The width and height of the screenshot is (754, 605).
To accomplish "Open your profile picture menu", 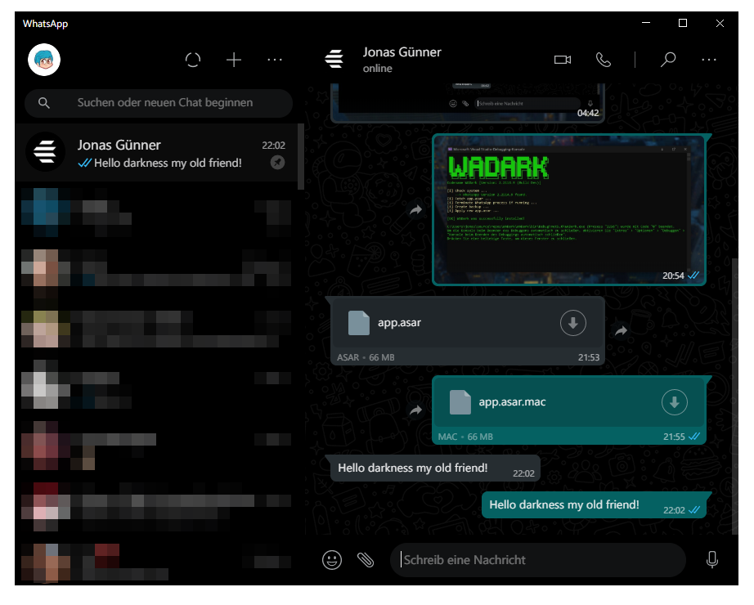I will [x=43, y=60].
